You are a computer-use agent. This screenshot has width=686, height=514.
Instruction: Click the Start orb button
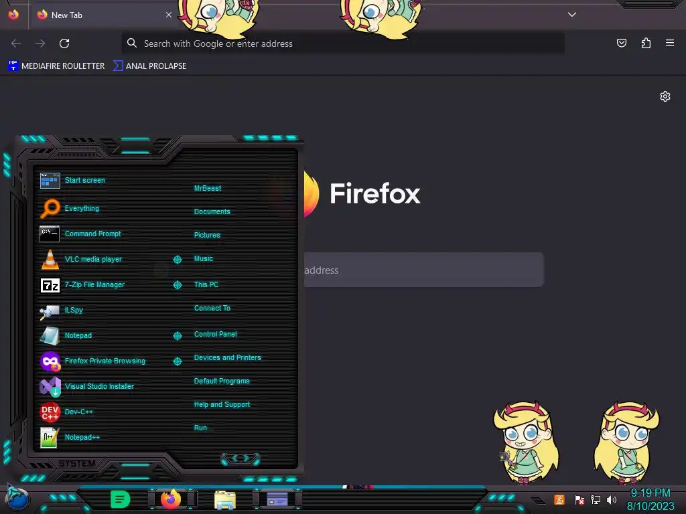click(x=17, y=499)
